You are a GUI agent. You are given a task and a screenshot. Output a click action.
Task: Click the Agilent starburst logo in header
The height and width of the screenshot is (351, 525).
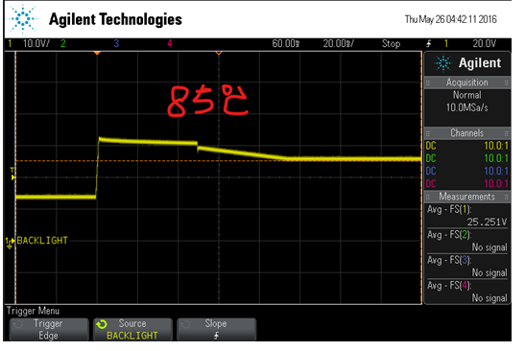coord(23,19)
